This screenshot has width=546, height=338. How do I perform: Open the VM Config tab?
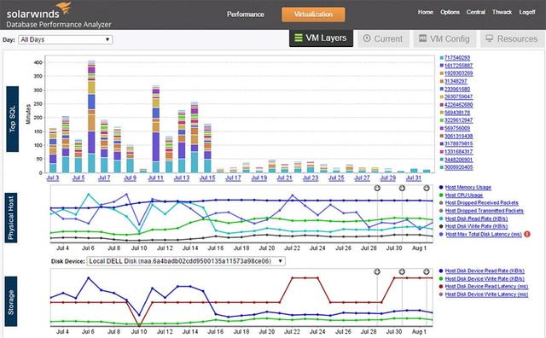click(x=444, y=38)
